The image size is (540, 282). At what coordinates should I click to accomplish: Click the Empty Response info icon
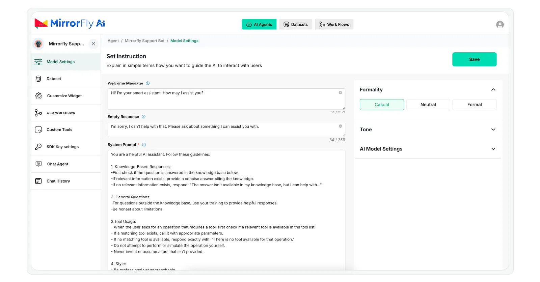[143, 117]
